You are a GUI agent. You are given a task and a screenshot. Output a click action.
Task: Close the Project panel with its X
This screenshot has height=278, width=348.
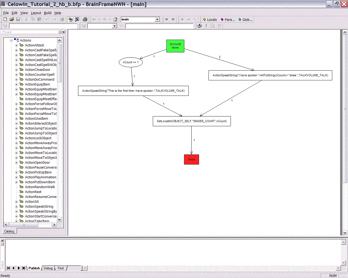pos(63,32)
